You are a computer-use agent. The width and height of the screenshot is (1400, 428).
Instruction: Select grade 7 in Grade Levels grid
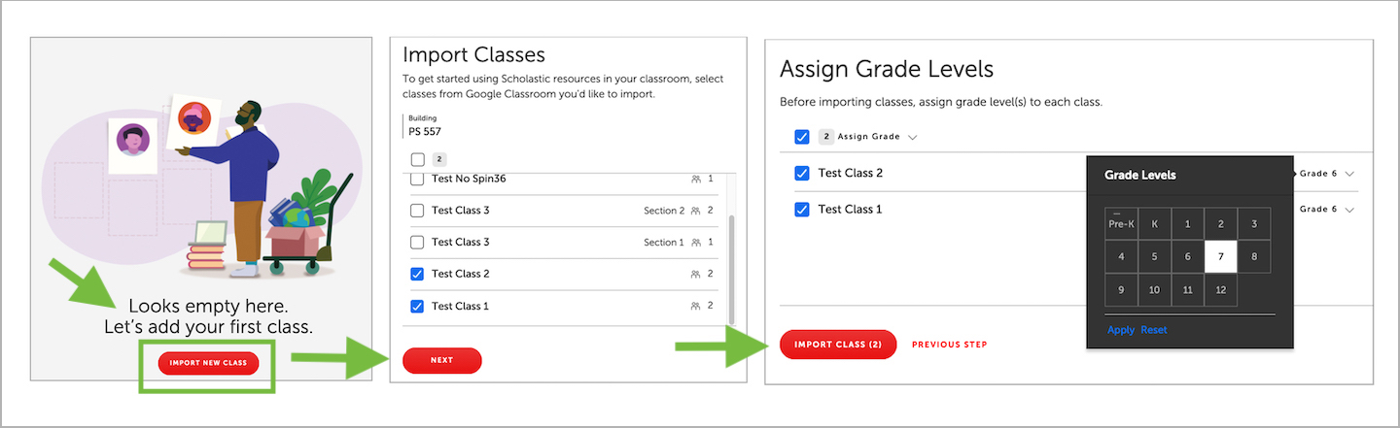coord(1220,256)
